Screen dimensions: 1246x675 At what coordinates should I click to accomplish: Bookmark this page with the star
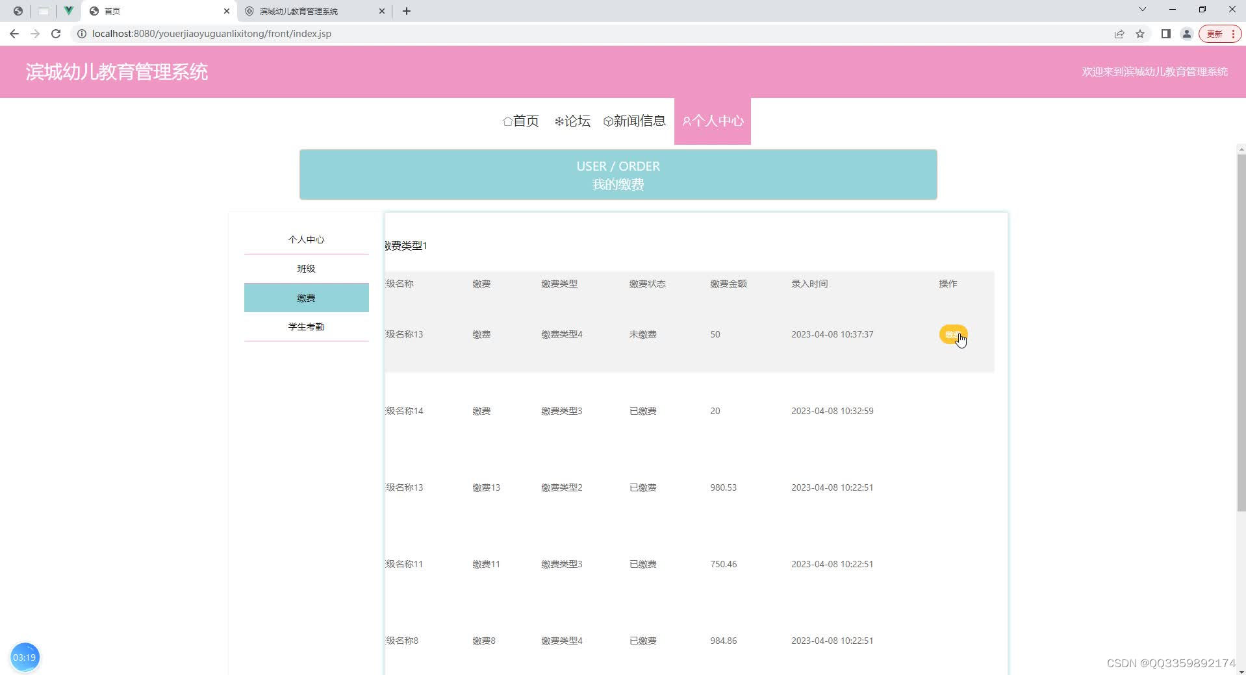coord(1140,34)
